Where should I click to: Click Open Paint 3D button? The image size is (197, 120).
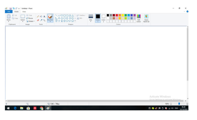(146, 18)
